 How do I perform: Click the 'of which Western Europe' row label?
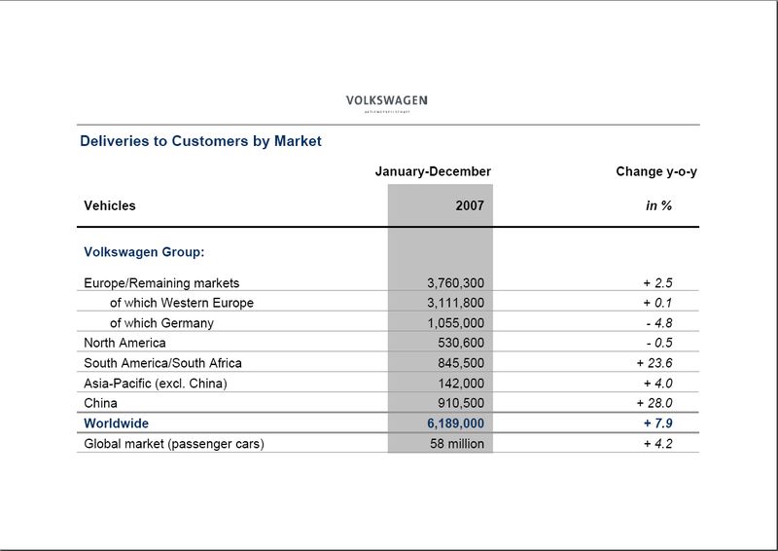tap(181, 303)
